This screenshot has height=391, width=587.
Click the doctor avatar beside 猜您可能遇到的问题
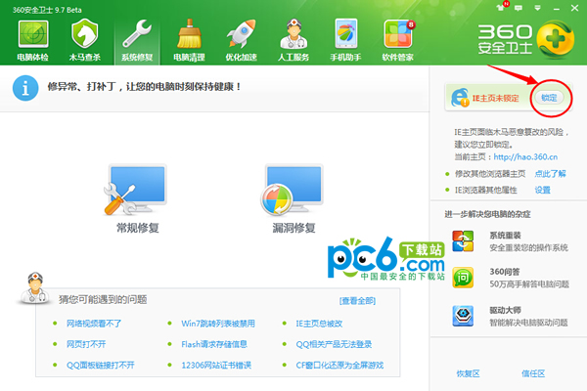coord(34,287)
